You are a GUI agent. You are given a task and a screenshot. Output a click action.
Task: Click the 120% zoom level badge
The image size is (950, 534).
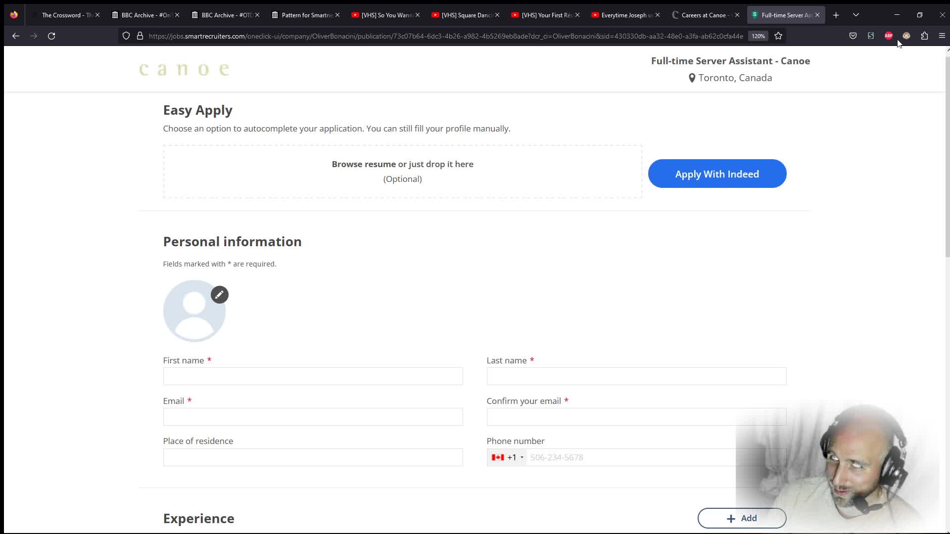[x=758, y=36]
